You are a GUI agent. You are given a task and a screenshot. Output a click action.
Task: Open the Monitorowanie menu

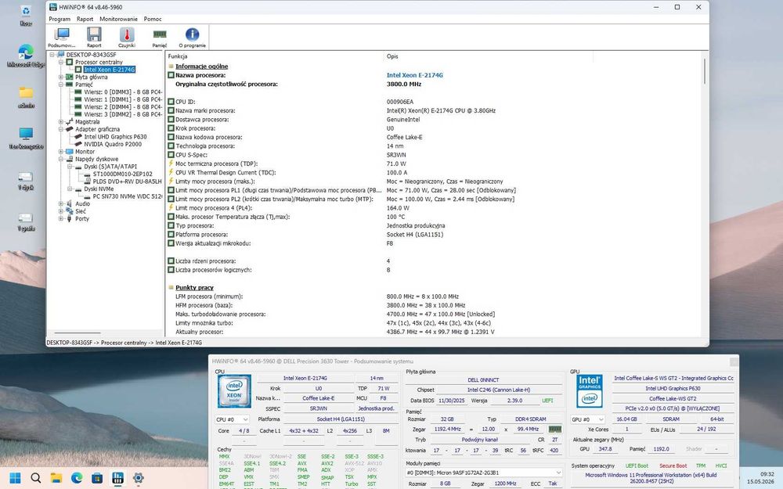118,19
